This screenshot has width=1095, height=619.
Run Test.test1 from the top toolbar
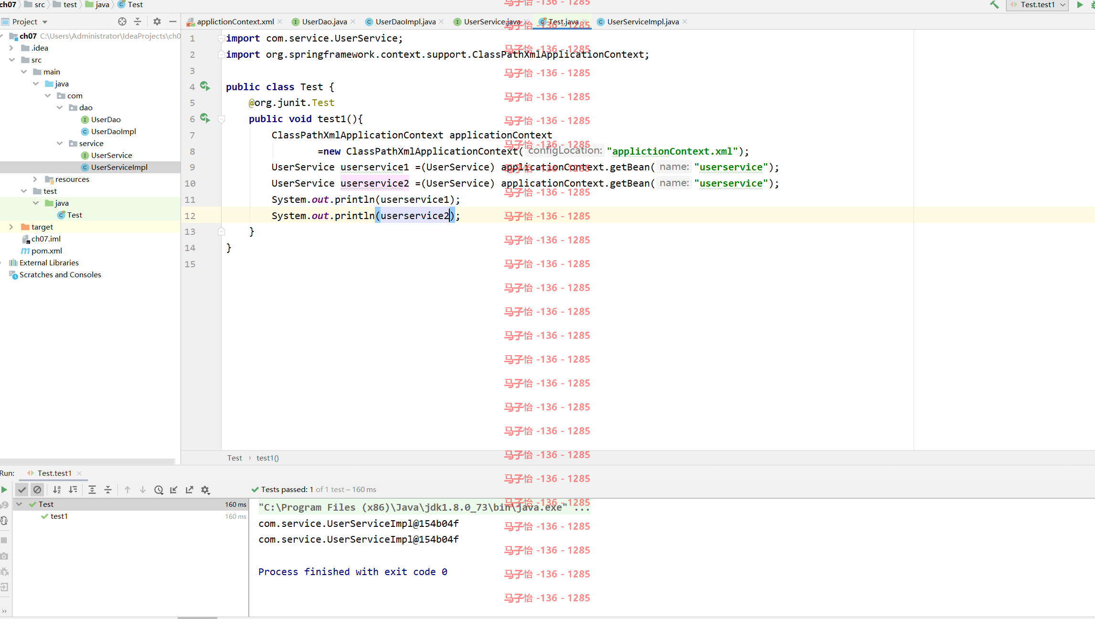click(1080, 5)
